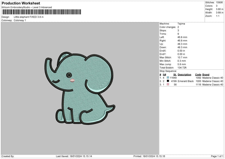225x159 pixels.
Task: Click the St. column header
Action: 175,74
